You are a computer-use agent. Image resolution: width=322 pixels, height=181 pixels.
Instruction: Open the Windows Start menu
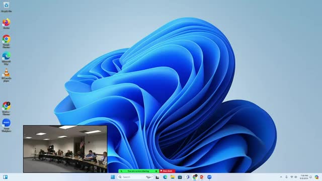tap(113, 177)
